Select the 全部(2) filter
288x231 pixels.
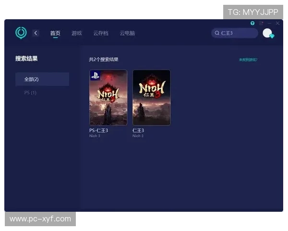click(42, 79)
